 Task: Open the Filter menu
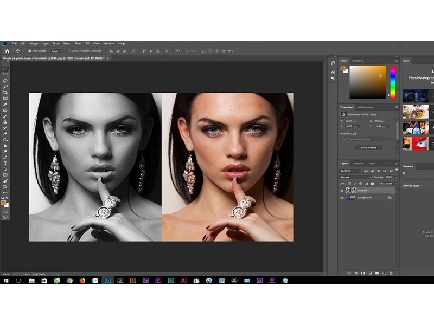(79, 43)
